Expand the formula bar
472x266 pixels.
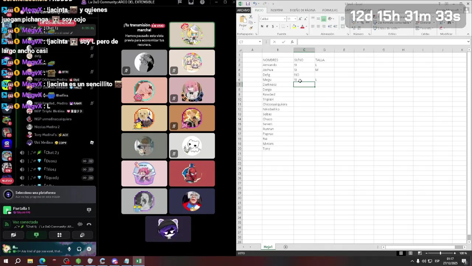pos(468,42)
